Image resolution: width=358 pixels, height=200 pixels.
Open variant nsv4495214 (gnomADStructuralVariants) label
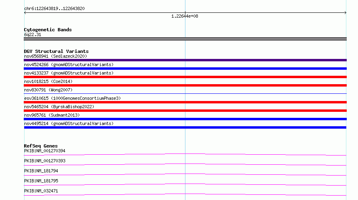point(69,123)
